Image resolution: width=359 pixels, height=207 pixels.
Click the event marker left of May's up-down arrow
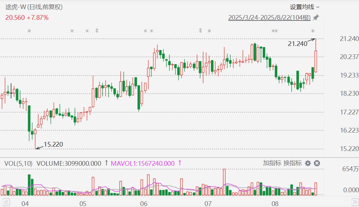coord(87,31)
